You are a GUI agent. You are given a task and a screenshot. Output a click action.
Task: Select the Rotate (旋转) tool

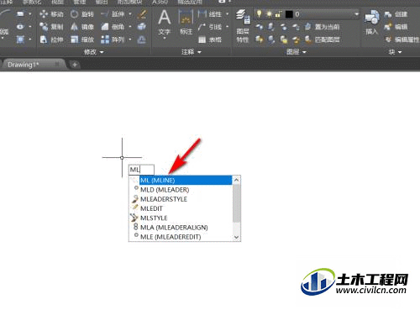point(82,14)
